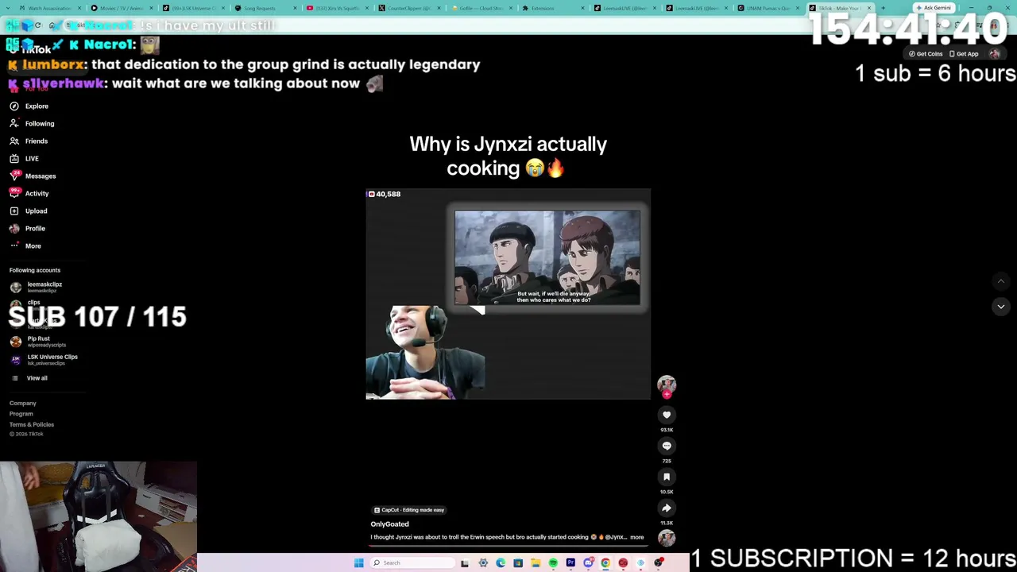Open the Explore page in TikTok sidebar

coord(29,106)
